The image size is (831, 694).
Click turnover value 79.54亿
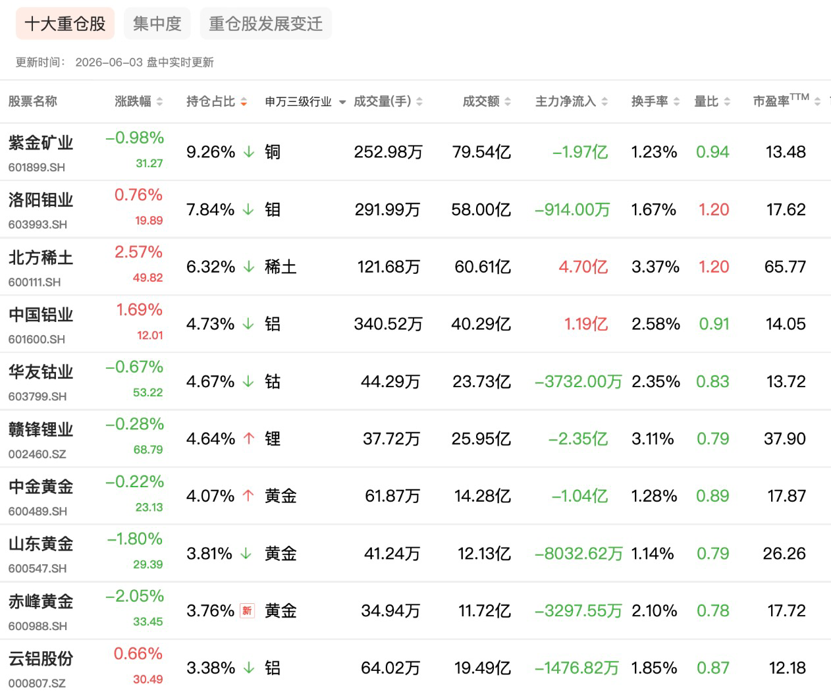pos(481,152)
